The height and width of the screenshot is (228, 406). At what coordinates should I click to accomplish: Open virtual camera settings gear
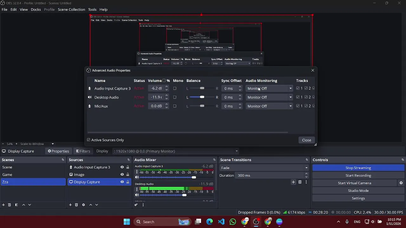point(401,183)
